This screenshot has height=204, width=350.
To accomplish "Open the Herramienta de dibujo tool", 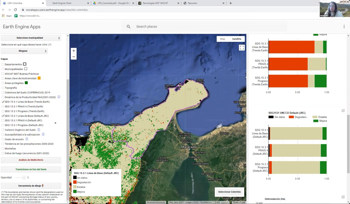I will tap(31, 186).
